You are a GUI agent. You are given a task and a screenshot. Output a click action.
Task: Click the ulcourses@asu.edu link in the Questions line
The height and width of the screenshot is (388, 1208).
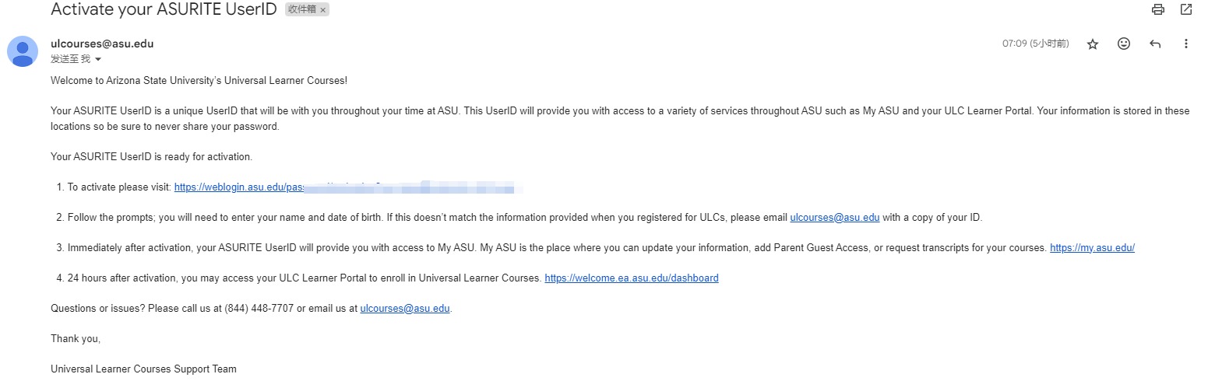pyautogui.click(x=405, y=308)
